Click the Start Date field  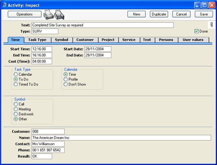click(x=98, y=49)
